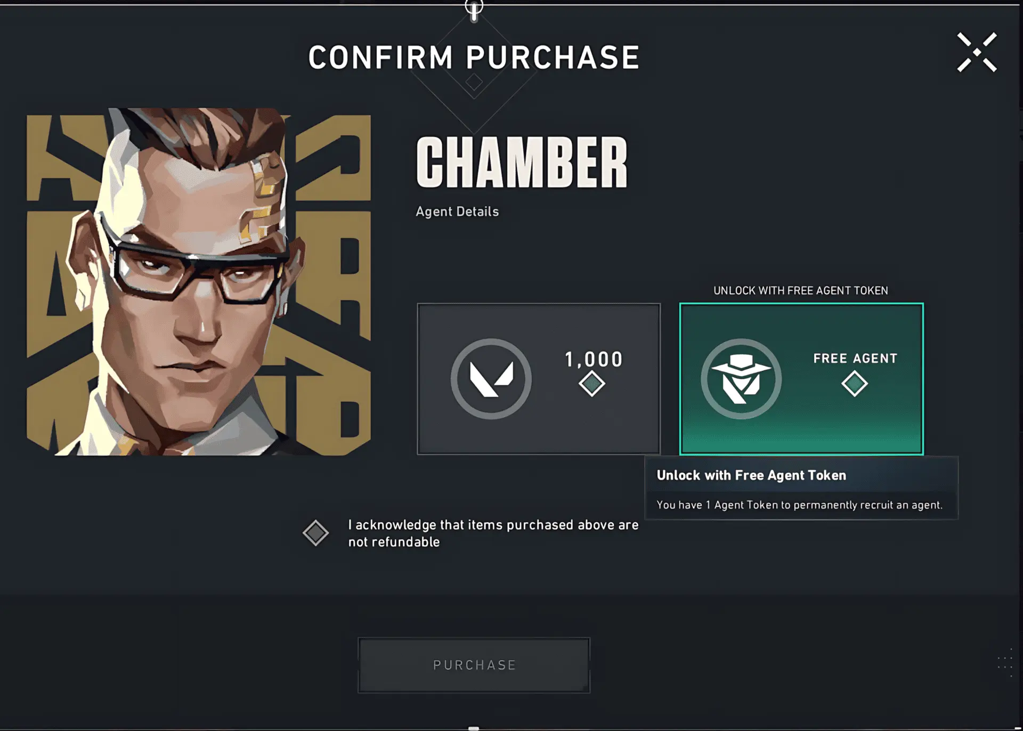Open the Agent Details link

pos(457,212)
